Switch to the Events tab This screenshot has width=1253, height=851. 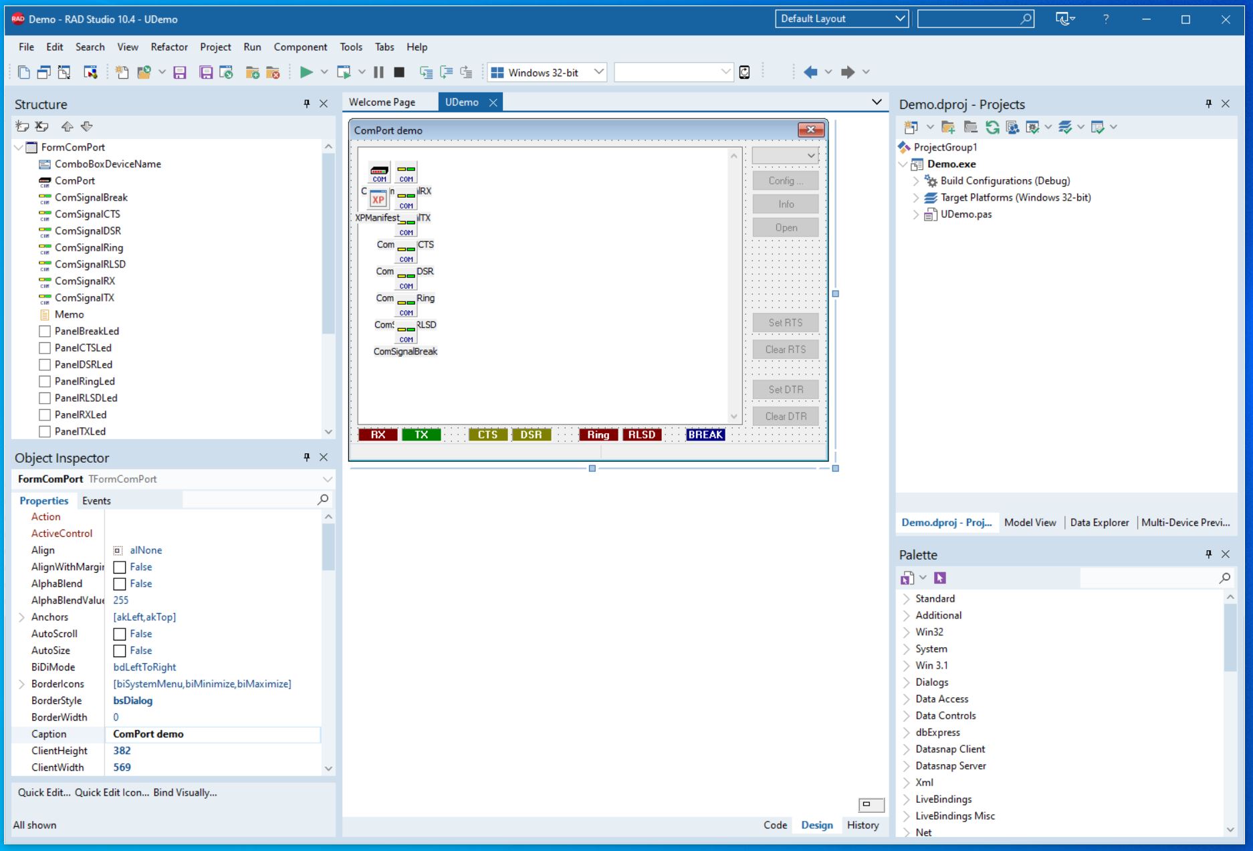point(96,501)
